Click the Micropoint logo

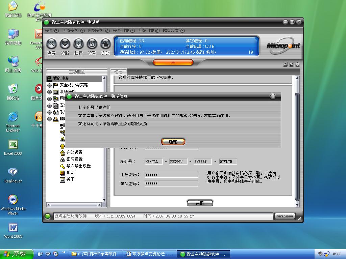tap(283, 46)
